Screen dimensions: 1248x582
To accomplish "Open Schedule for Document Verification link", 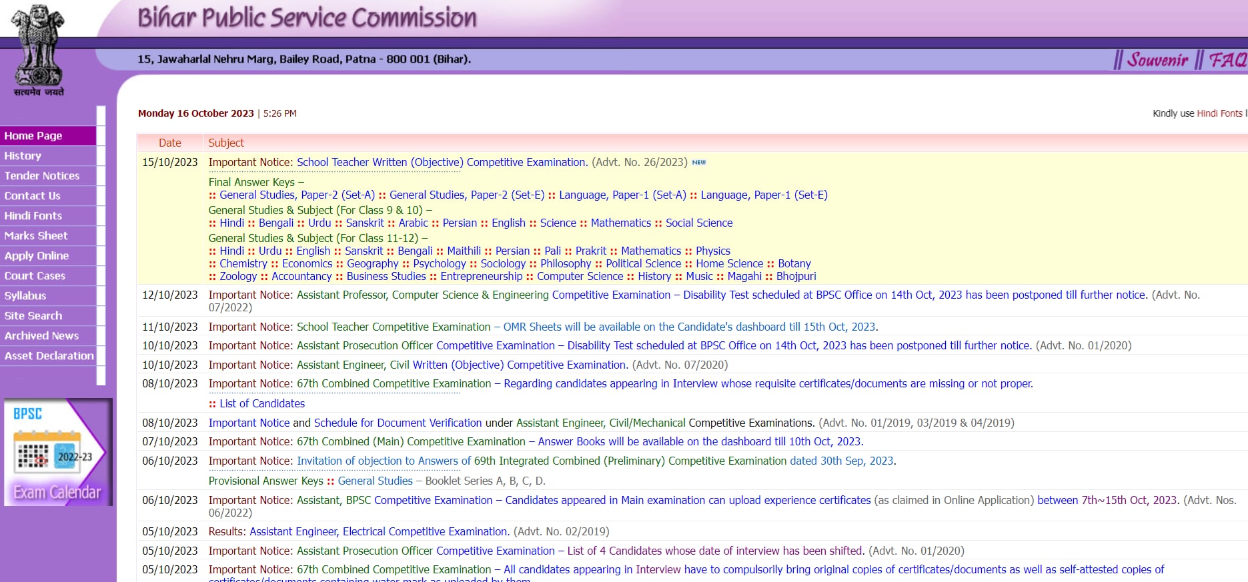I will click(x=398, y=423).
